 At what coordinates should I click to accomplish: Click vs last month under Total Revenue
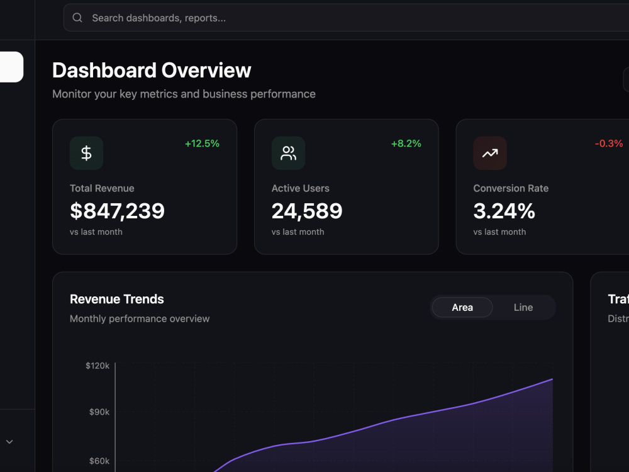pos(96,232)
